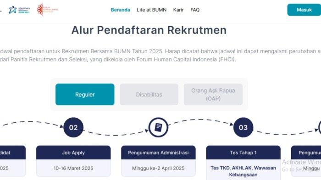Switch to the Disabilitas tab
321x180 pixels.
point(149,94)
